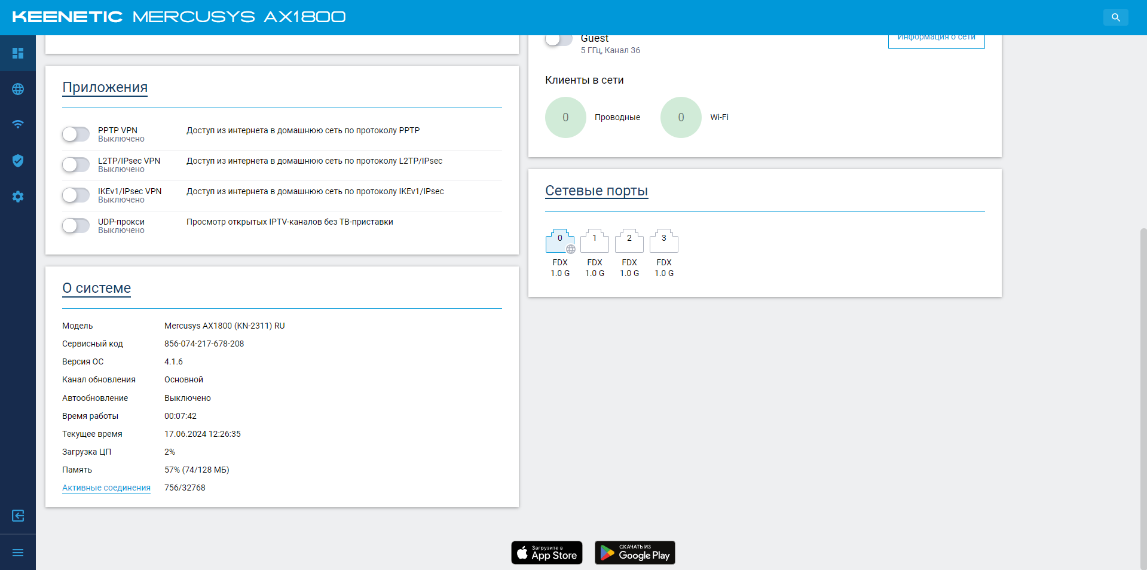1147x570 pixels.
Task: Click the Проводные clients label
Action: click(617, 117)
